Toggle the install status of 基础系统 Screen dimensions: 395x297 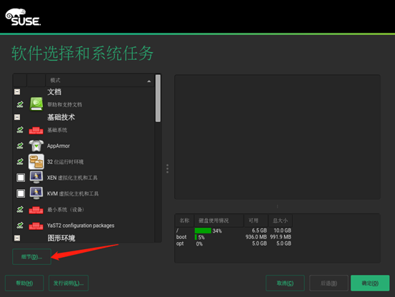tap(20, 130)
